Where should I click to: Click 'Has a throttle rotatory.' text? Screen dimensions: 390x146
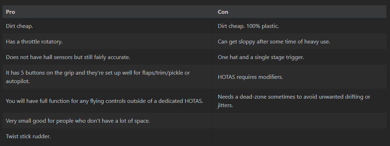[34, 41]
